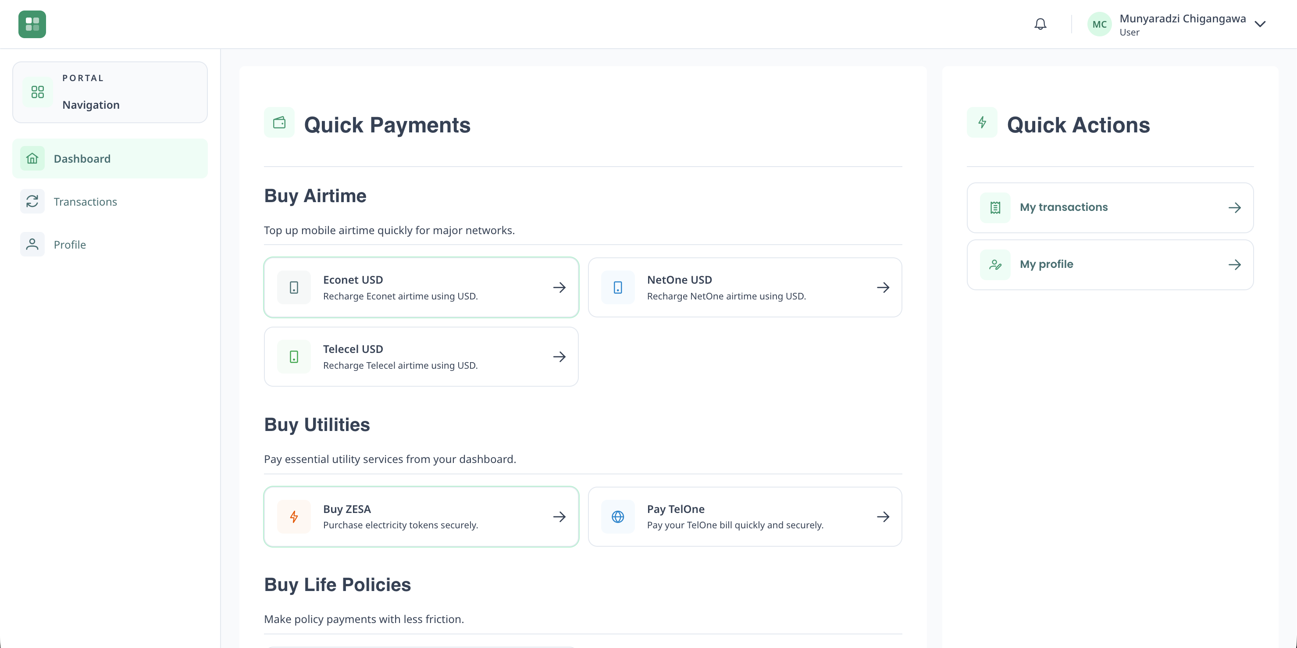The width and height of the screenshot is (1297, 648).
Task: Open the Buy ZESA title
Action: click(347, 509)
